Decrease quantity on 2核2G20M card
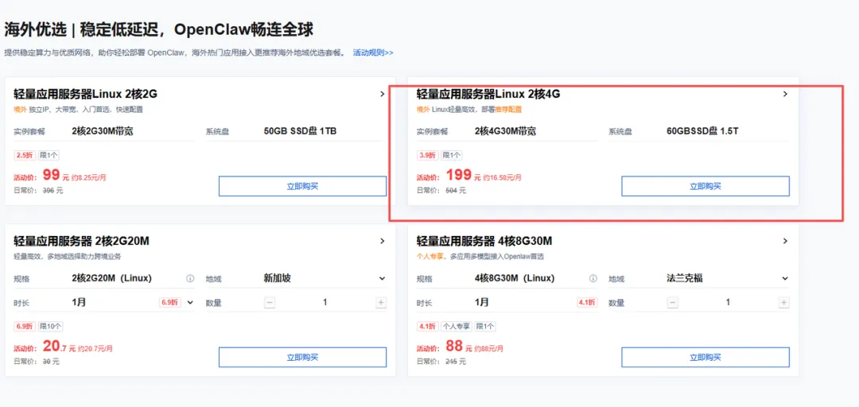Viewport: 859px width, 407px height. (x=270, y=302)
